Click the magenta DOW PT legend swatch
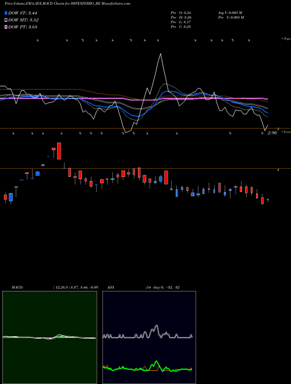This screenshot has width=291, height=384. click(6, 27)
